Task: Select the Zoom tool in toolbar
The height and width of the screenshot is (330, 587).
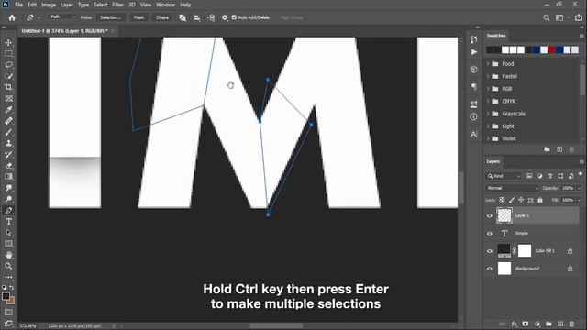Action: (8, 266)
